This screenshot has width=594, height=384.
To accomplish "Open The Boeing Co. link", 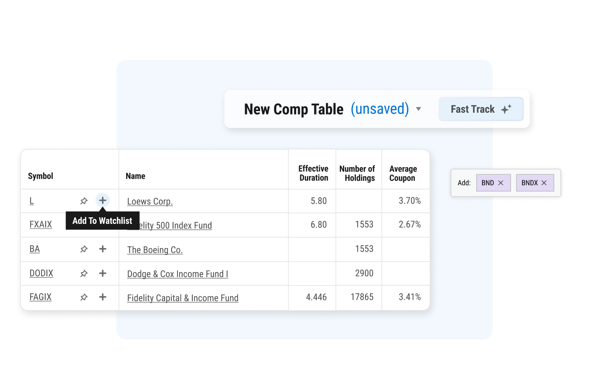I will tap(155, 250).
